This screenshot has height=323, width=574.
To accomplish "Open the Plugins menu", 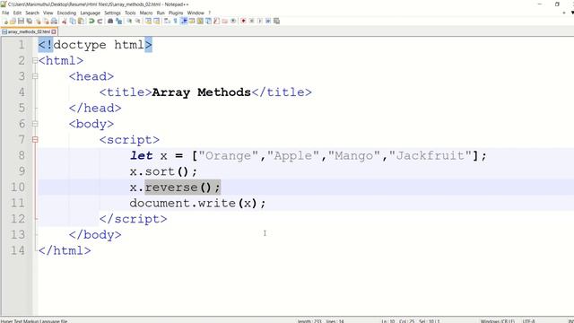I will 176,13.
